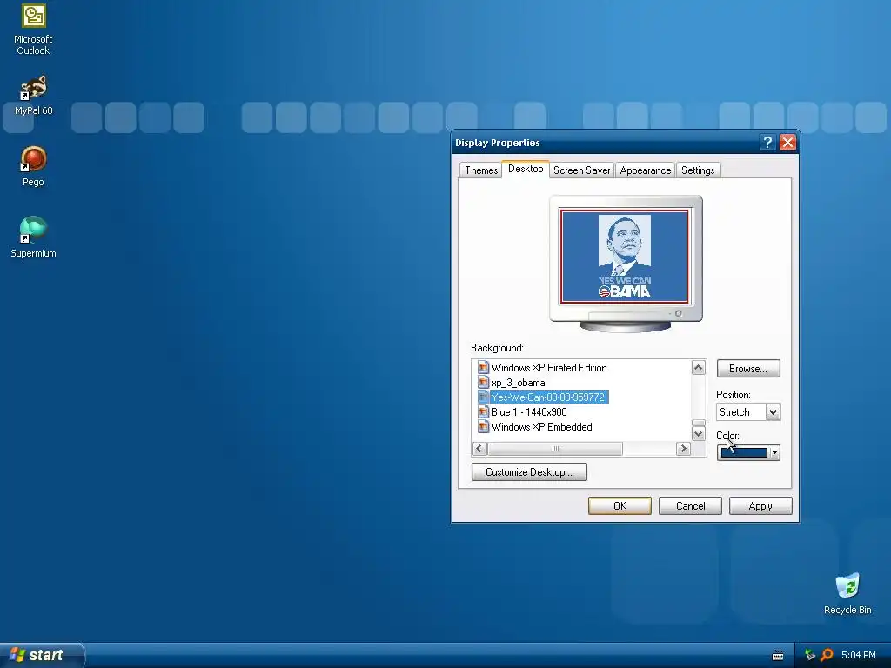Open the Windows start menu

tap(41, 656)
